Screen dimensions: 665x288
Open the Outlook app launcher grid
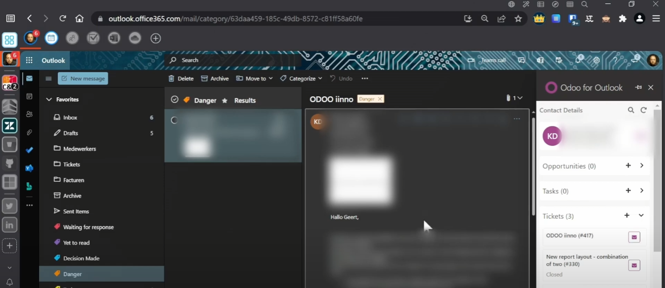pyautogui.click(x=29, y=60)
